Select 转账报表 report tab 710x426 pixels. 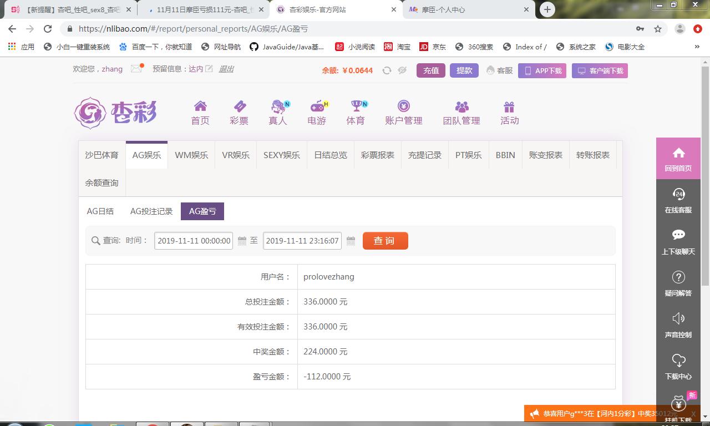(x=593, y=155)
